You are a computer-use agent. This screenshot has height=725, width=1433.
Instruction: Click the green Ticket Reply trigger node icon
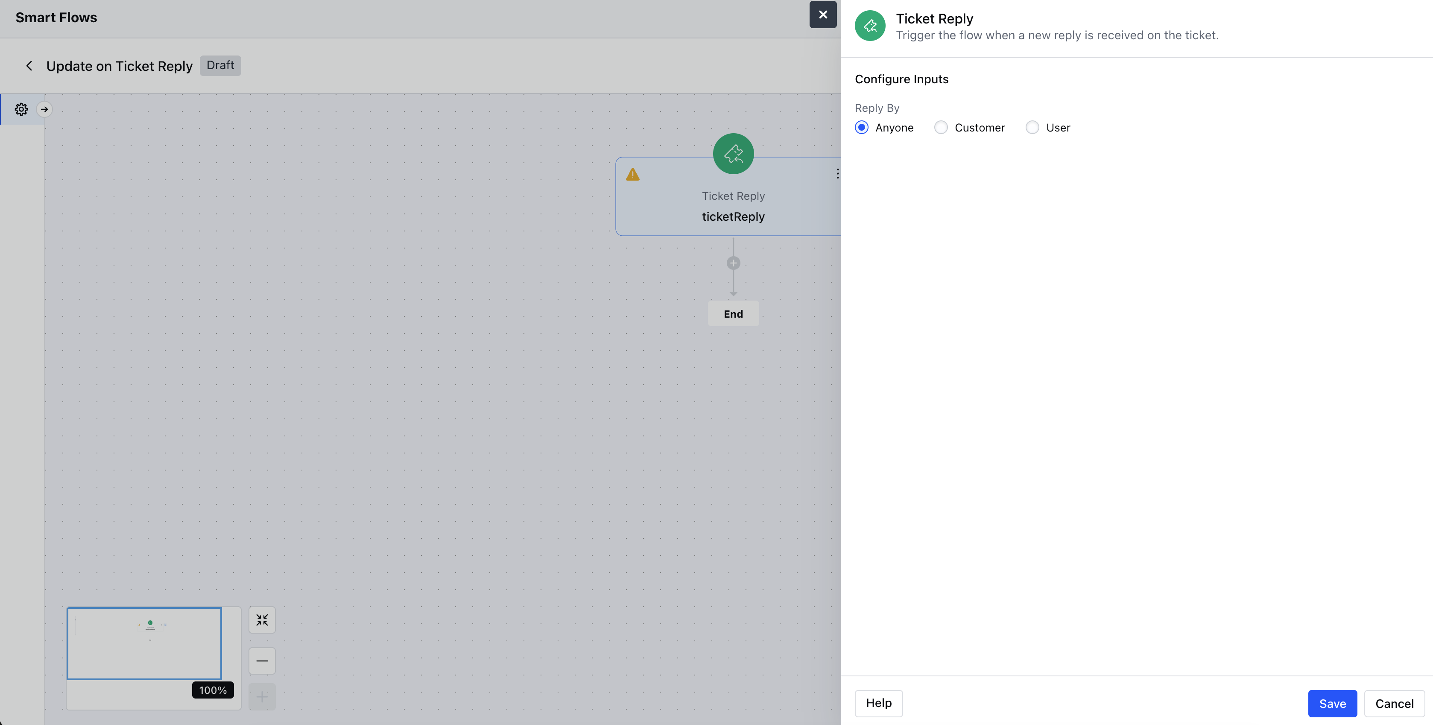tap(733, 154)
